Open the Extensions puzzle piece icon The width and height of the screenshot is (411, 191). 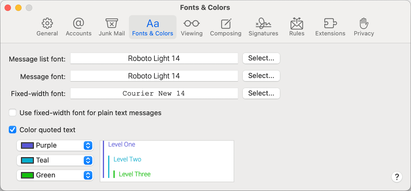click(330, 24)
